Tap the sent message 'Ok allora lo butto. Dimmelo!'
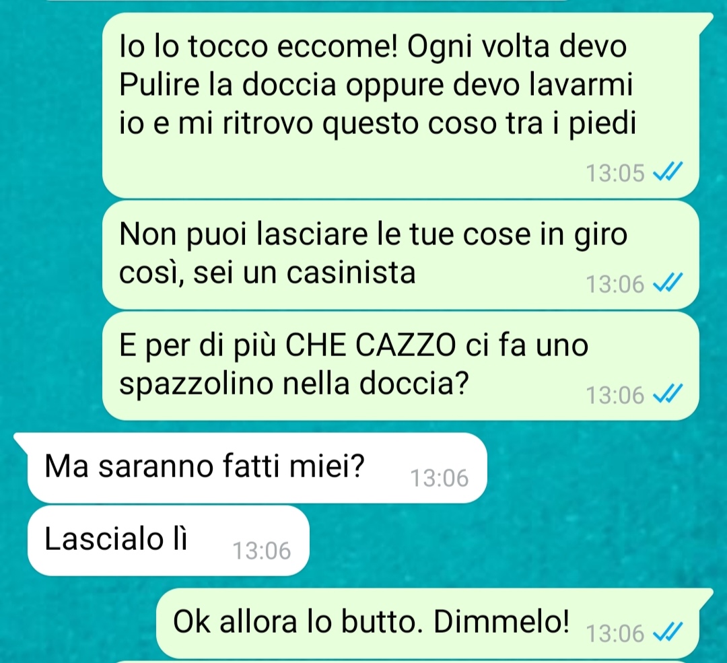The width and height of the screenshot is (727, 663). (427, 623)
